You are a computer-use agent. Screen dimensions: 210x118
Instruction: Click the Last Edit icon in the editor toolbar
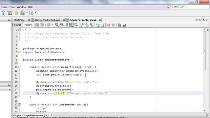[37, 25]
